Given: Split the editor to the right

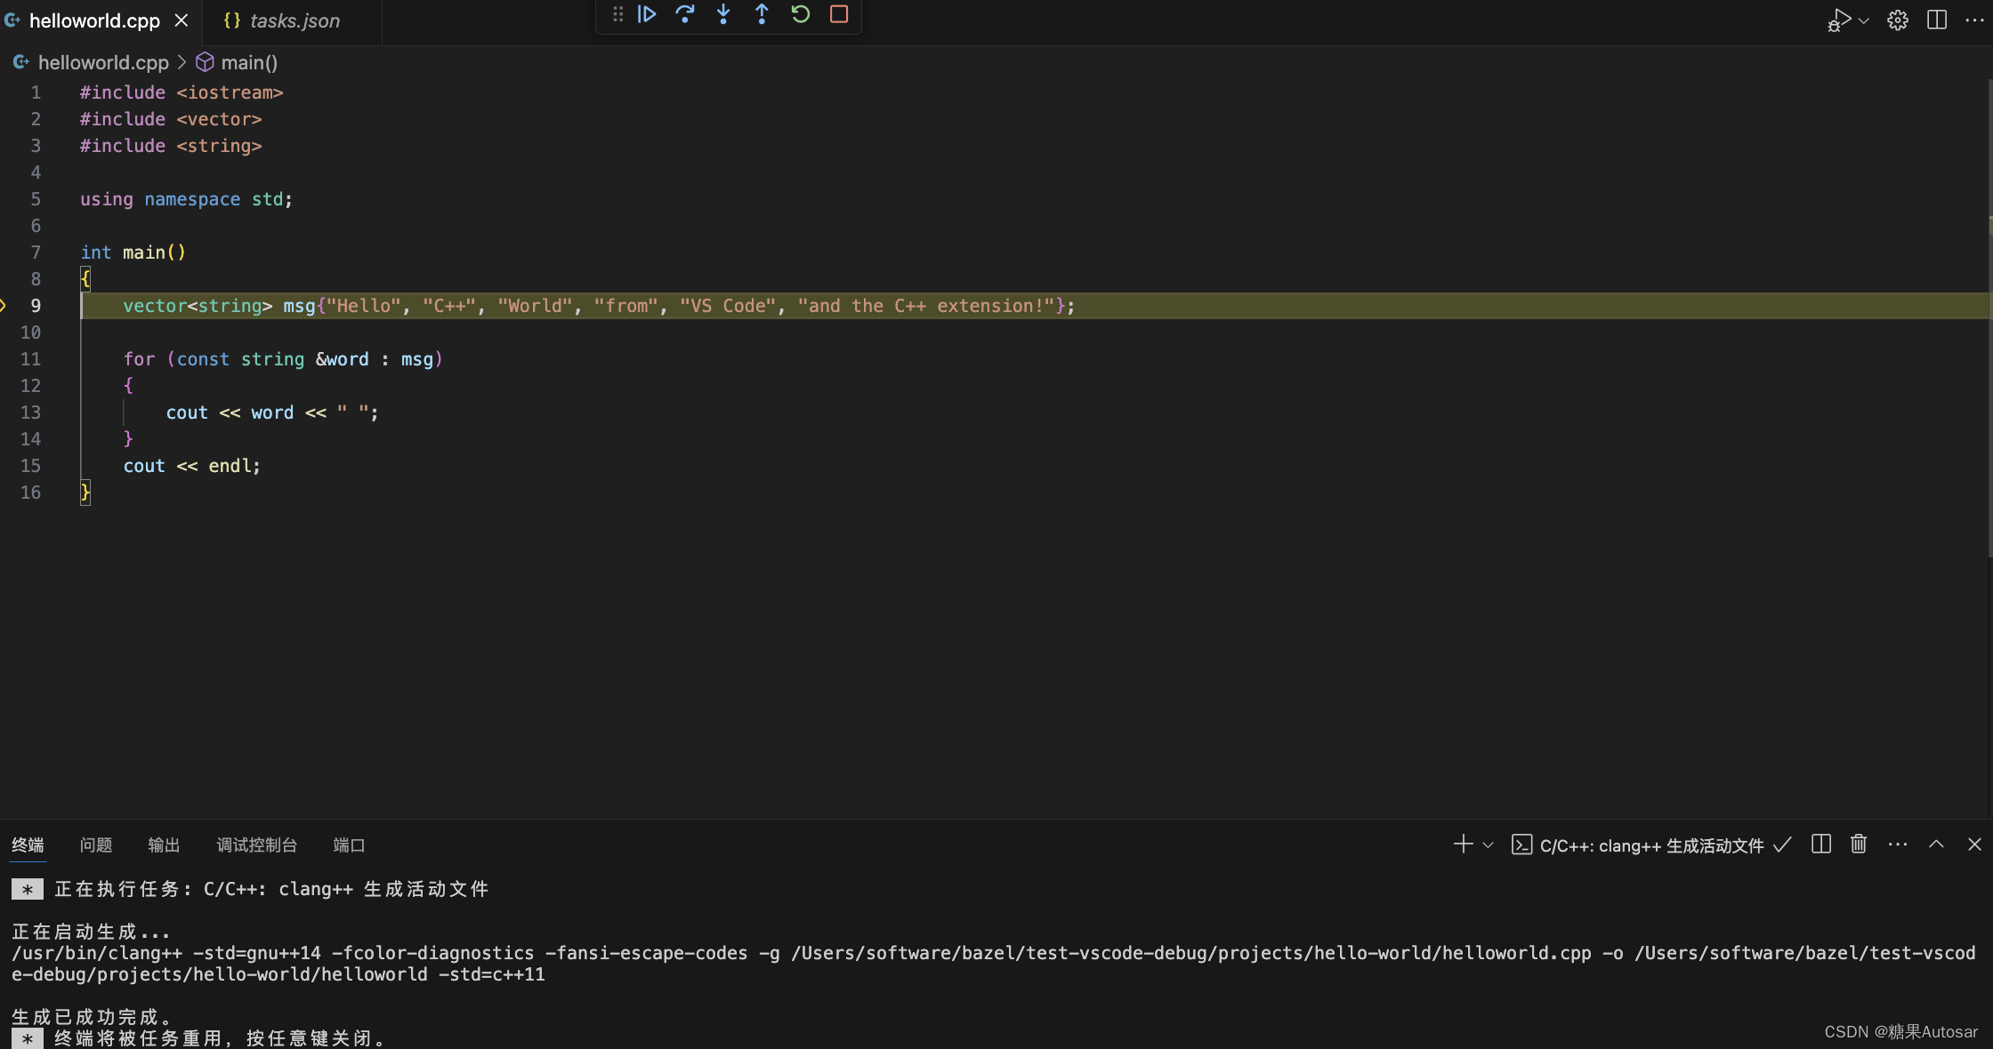Looking at the screenshot, I should tap(1936, 20).
